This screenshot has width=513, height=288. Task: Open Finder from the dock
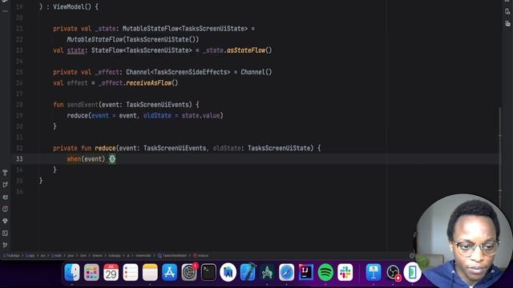[x=72, y=272]
